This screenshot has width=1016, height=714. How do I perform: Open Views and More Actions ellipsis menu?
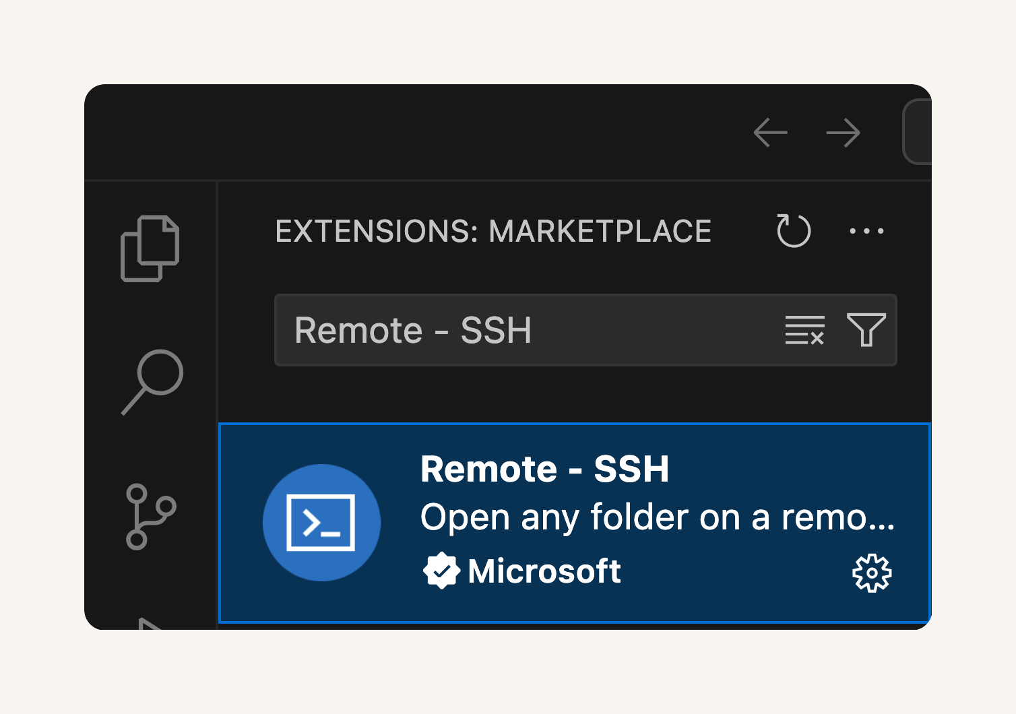tap(866, 231)
